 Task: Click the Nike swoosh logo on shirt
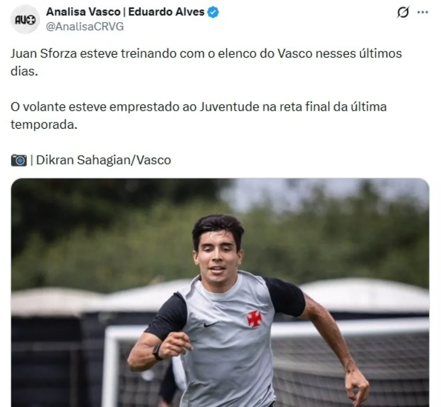pyautogui.click(x=210, y=325)
